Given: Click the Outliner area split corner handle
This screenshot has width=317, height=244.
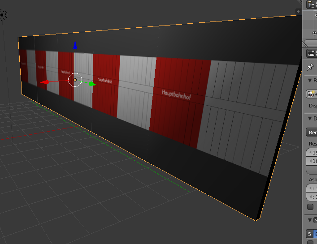Looking at the screenshot, I should tap(304, 44).
